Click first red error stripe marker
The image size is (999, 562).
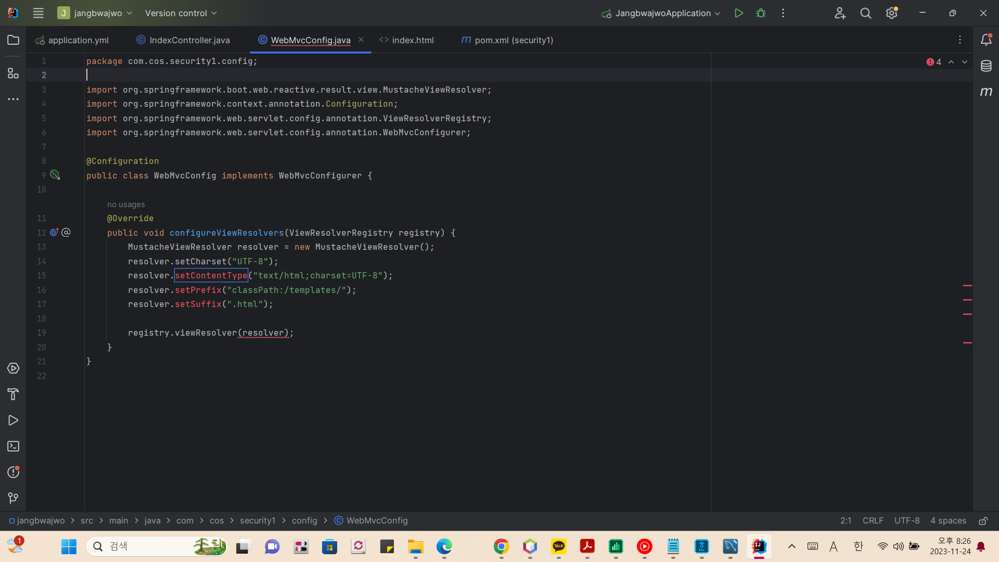[x=967, y=286]
